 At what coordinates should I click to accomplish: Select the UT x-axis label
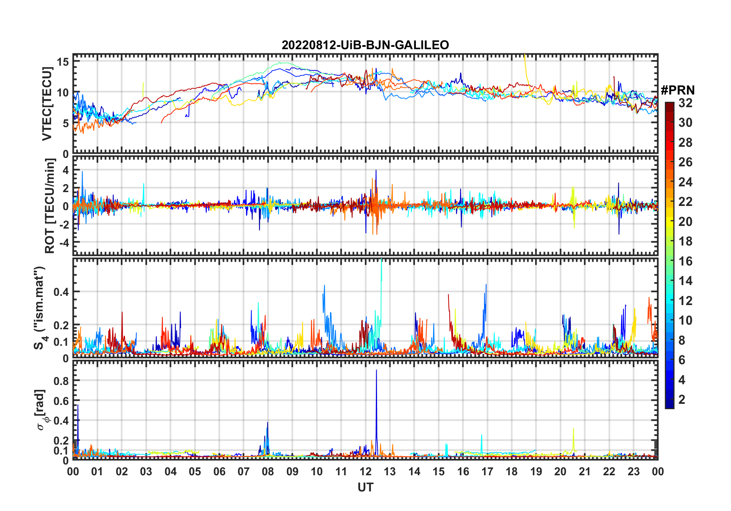point(365,487)
